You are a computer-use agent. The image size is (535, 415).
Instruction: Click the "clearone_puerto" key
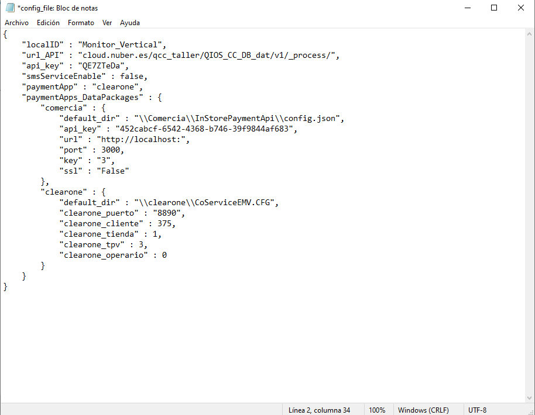coord(99,213)
